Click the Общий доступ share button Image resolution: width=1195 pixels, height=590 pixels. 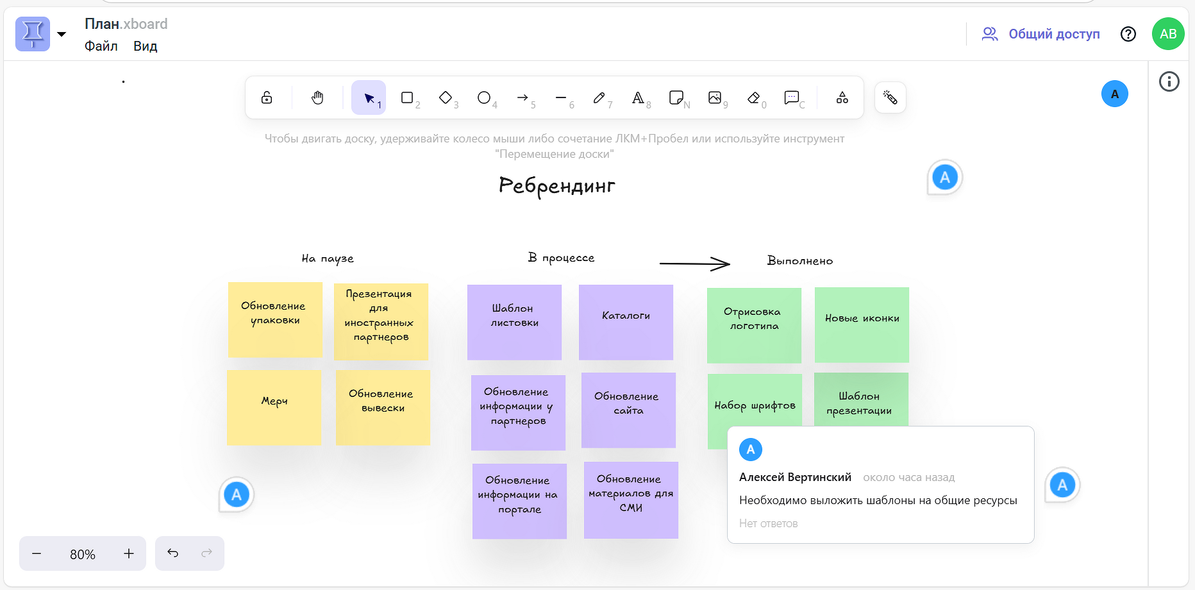1041,34
